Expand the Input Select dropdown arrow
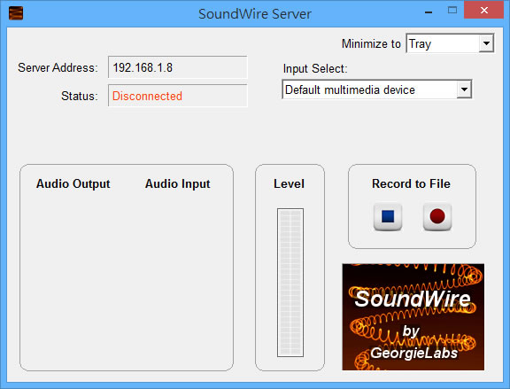 (x=464, y=89)
